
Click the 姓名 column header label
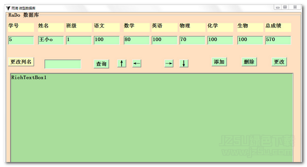click(x=51, y=27)
